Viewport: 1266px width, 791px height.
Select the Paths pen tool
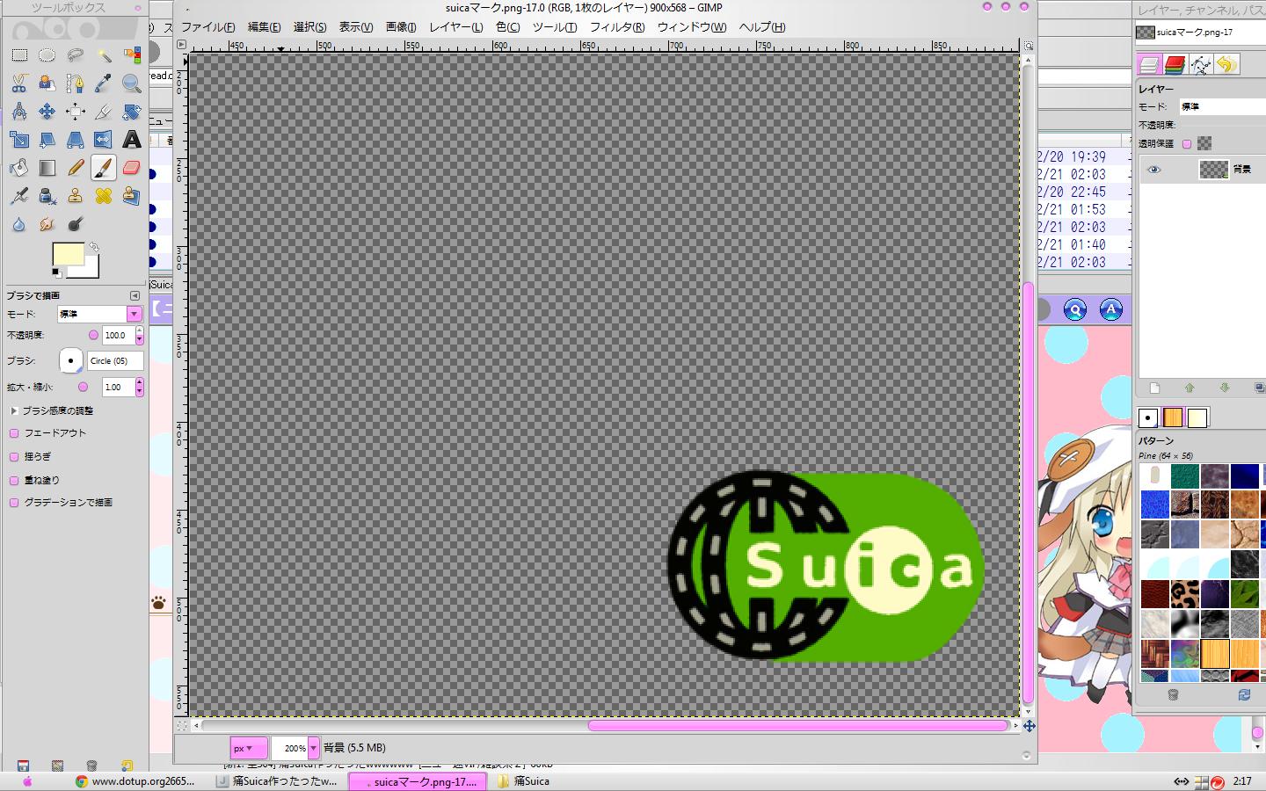75,83
